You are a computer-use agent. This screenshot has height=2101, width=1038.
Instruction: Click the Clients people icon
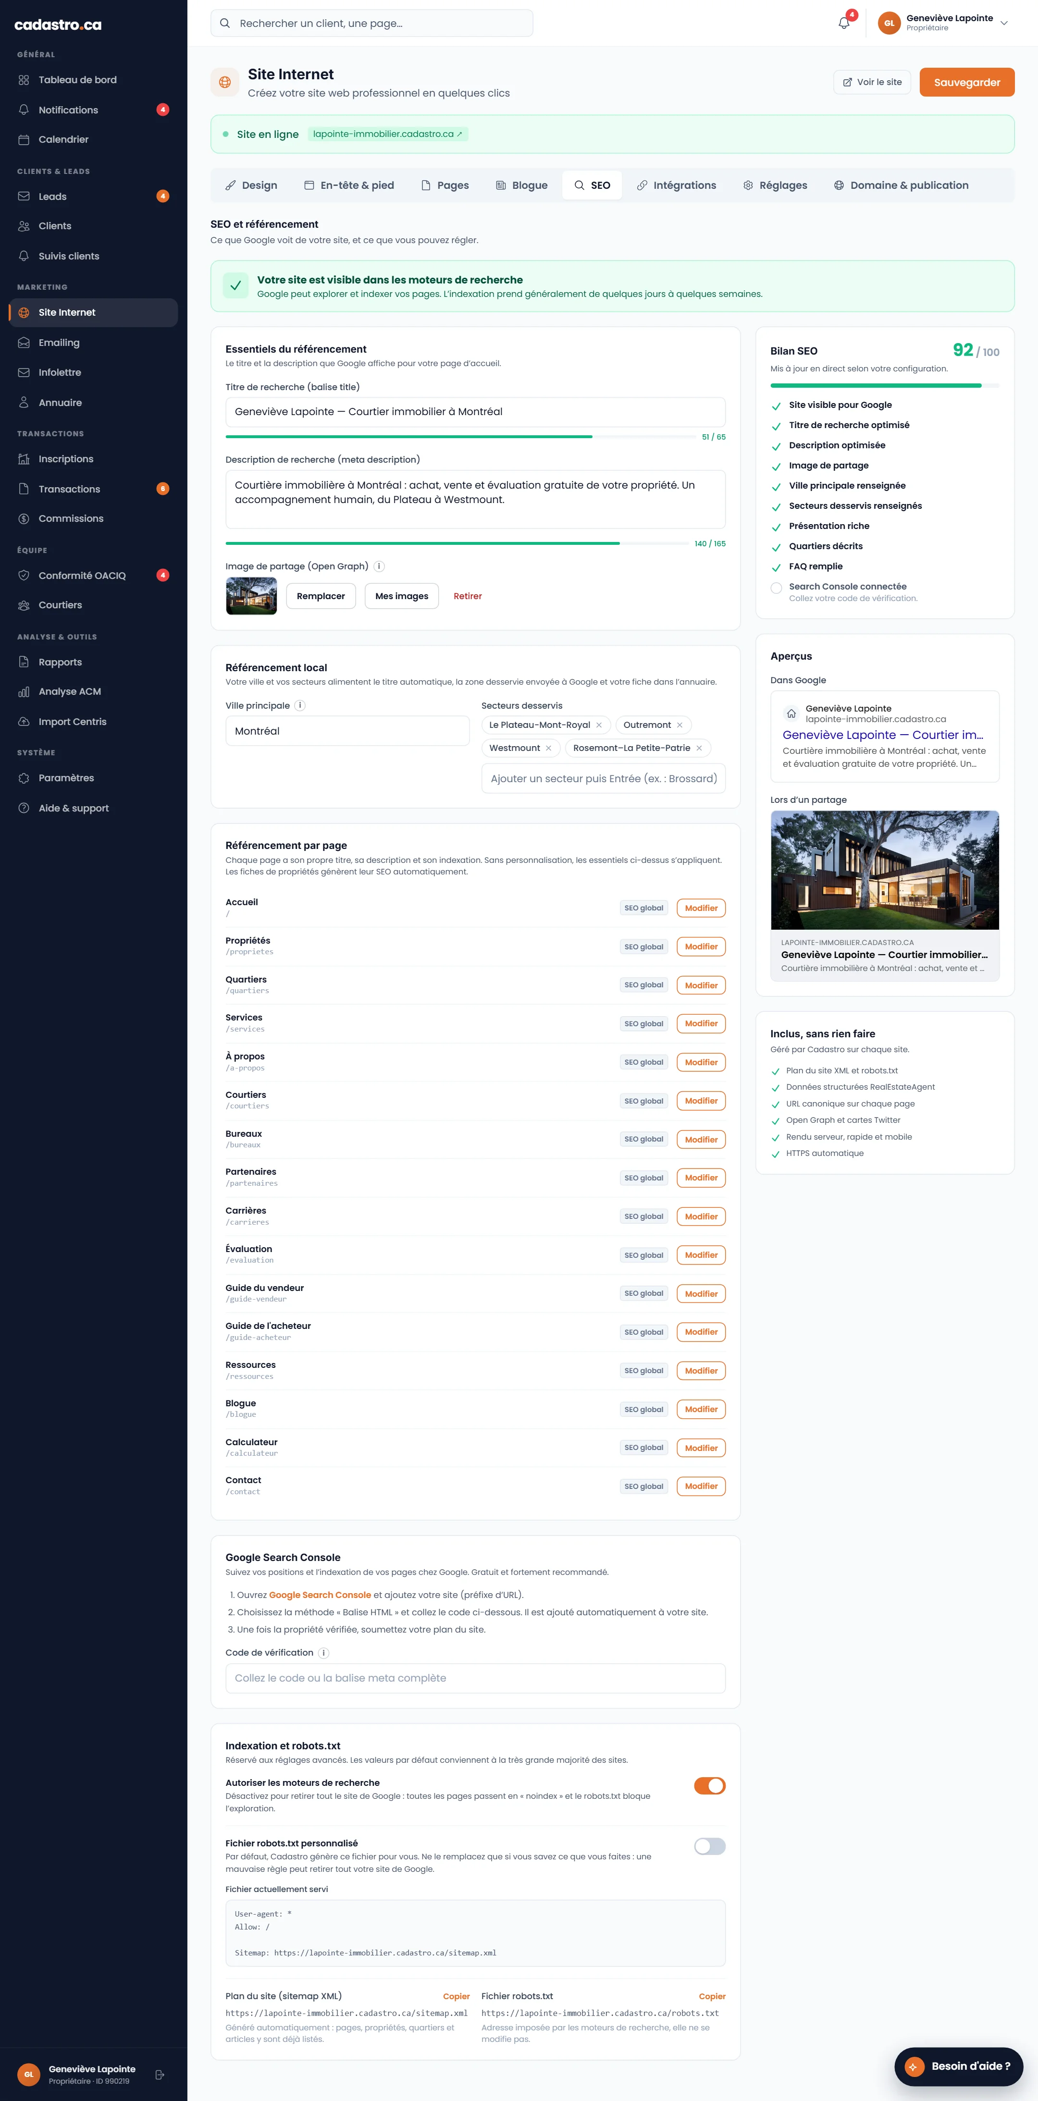point(24,226)
